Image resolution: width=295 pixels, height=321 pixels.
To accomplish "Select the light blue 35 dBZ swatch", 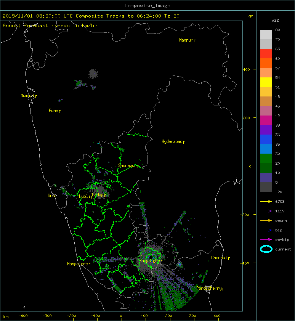I will pyautogui.click(x=266, y=149).
